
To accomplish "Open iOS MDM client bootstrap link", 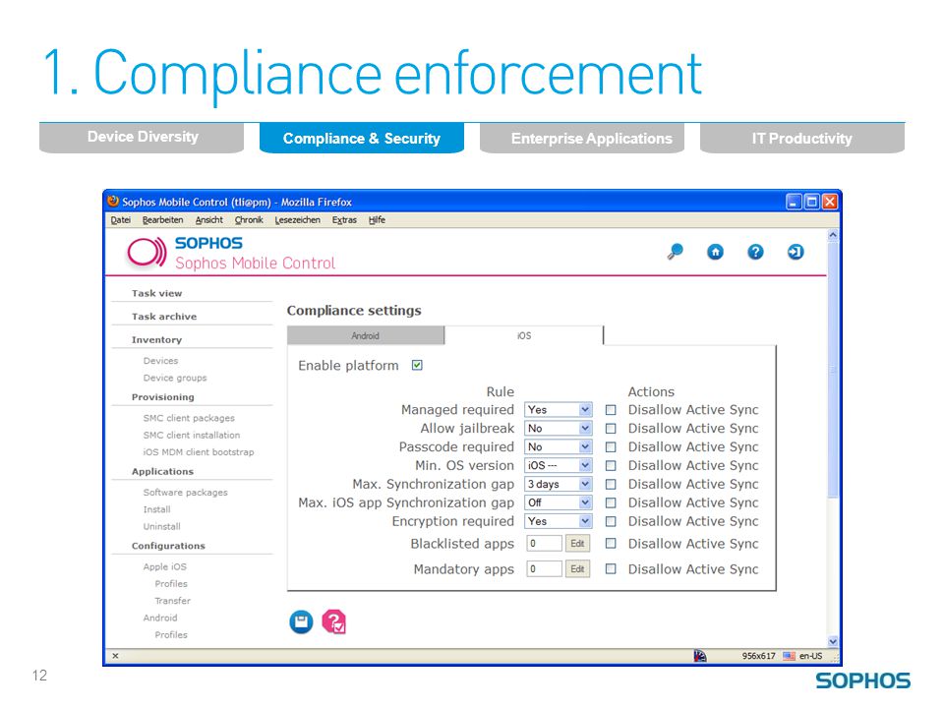I will tap(199, 451).
